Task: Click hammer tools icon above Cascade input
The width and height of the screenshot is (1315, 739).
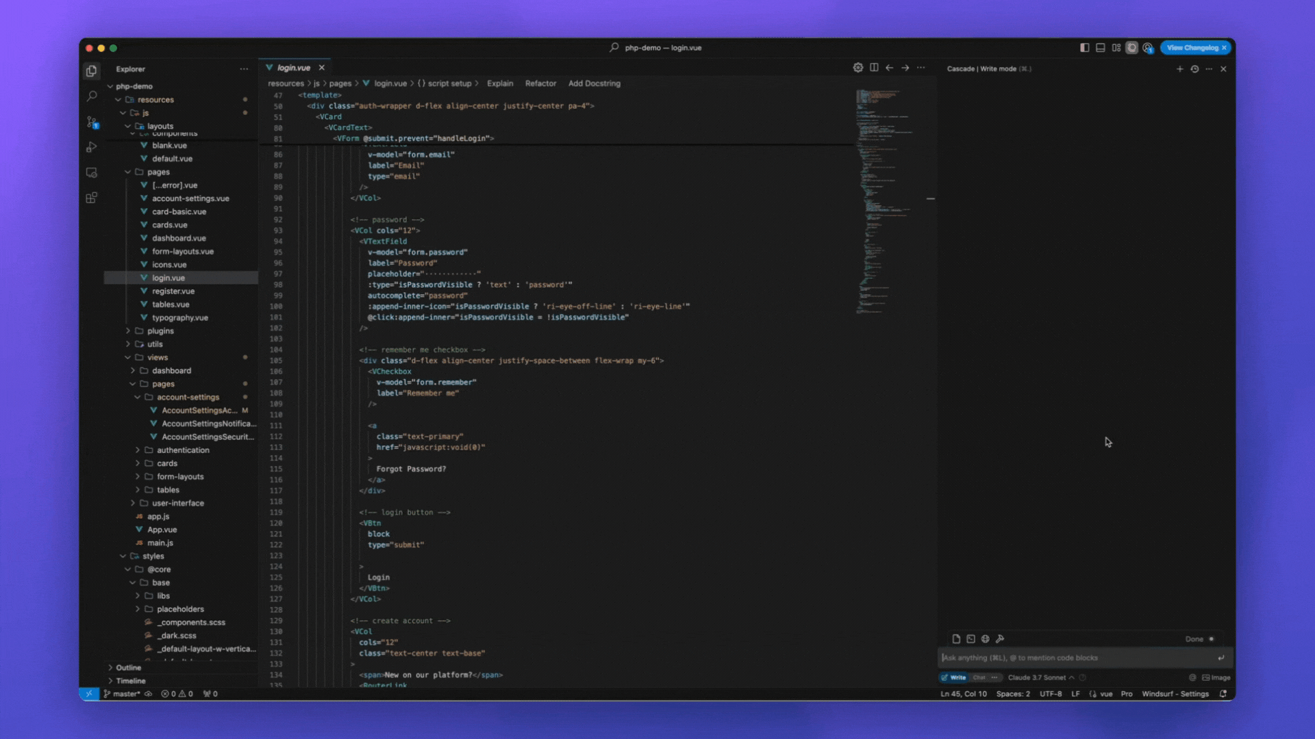Action: click(1000, 639)
